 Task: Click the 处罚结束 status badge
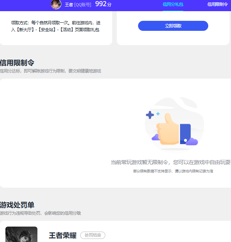coord(93,235)
